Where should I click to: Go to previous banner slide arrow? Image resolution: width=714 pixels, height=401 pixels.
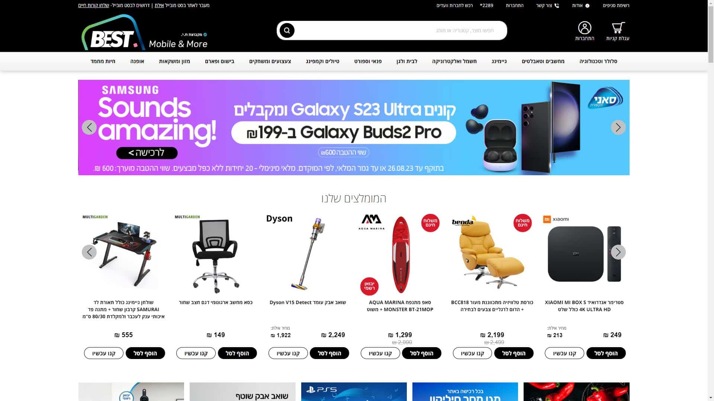pyautogui.click(x=89, y=127)
